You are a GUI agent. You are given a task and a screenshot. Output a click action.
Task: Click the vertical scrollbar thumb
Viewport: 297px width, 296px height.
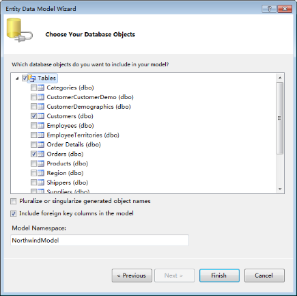280,118
